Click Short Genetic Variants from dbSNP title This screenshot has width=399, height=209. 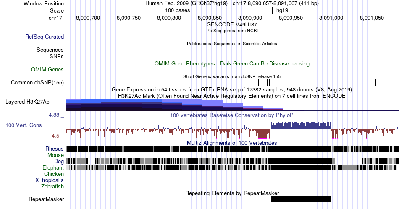click(x=232, y=76)
